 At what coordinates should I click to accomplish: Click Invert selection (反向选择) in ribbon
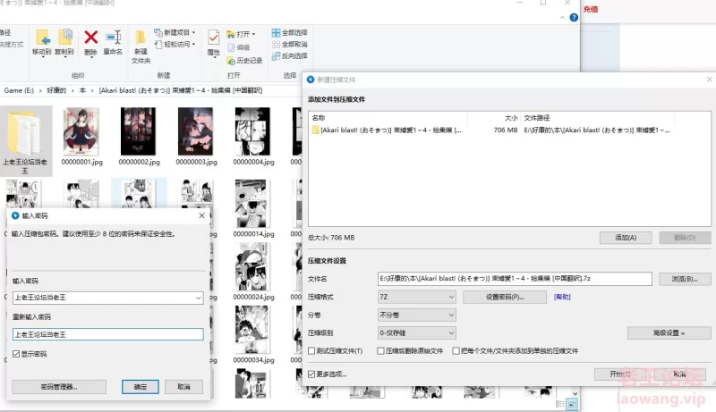pyautogui.click(x=289, y=55)
